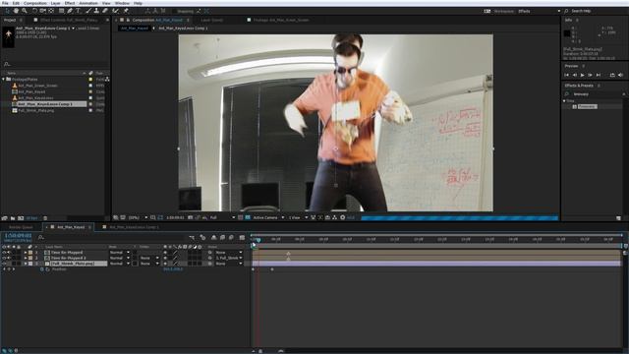
Task: Select the Horizontal Type tool
Action: [x=79, y=11]
